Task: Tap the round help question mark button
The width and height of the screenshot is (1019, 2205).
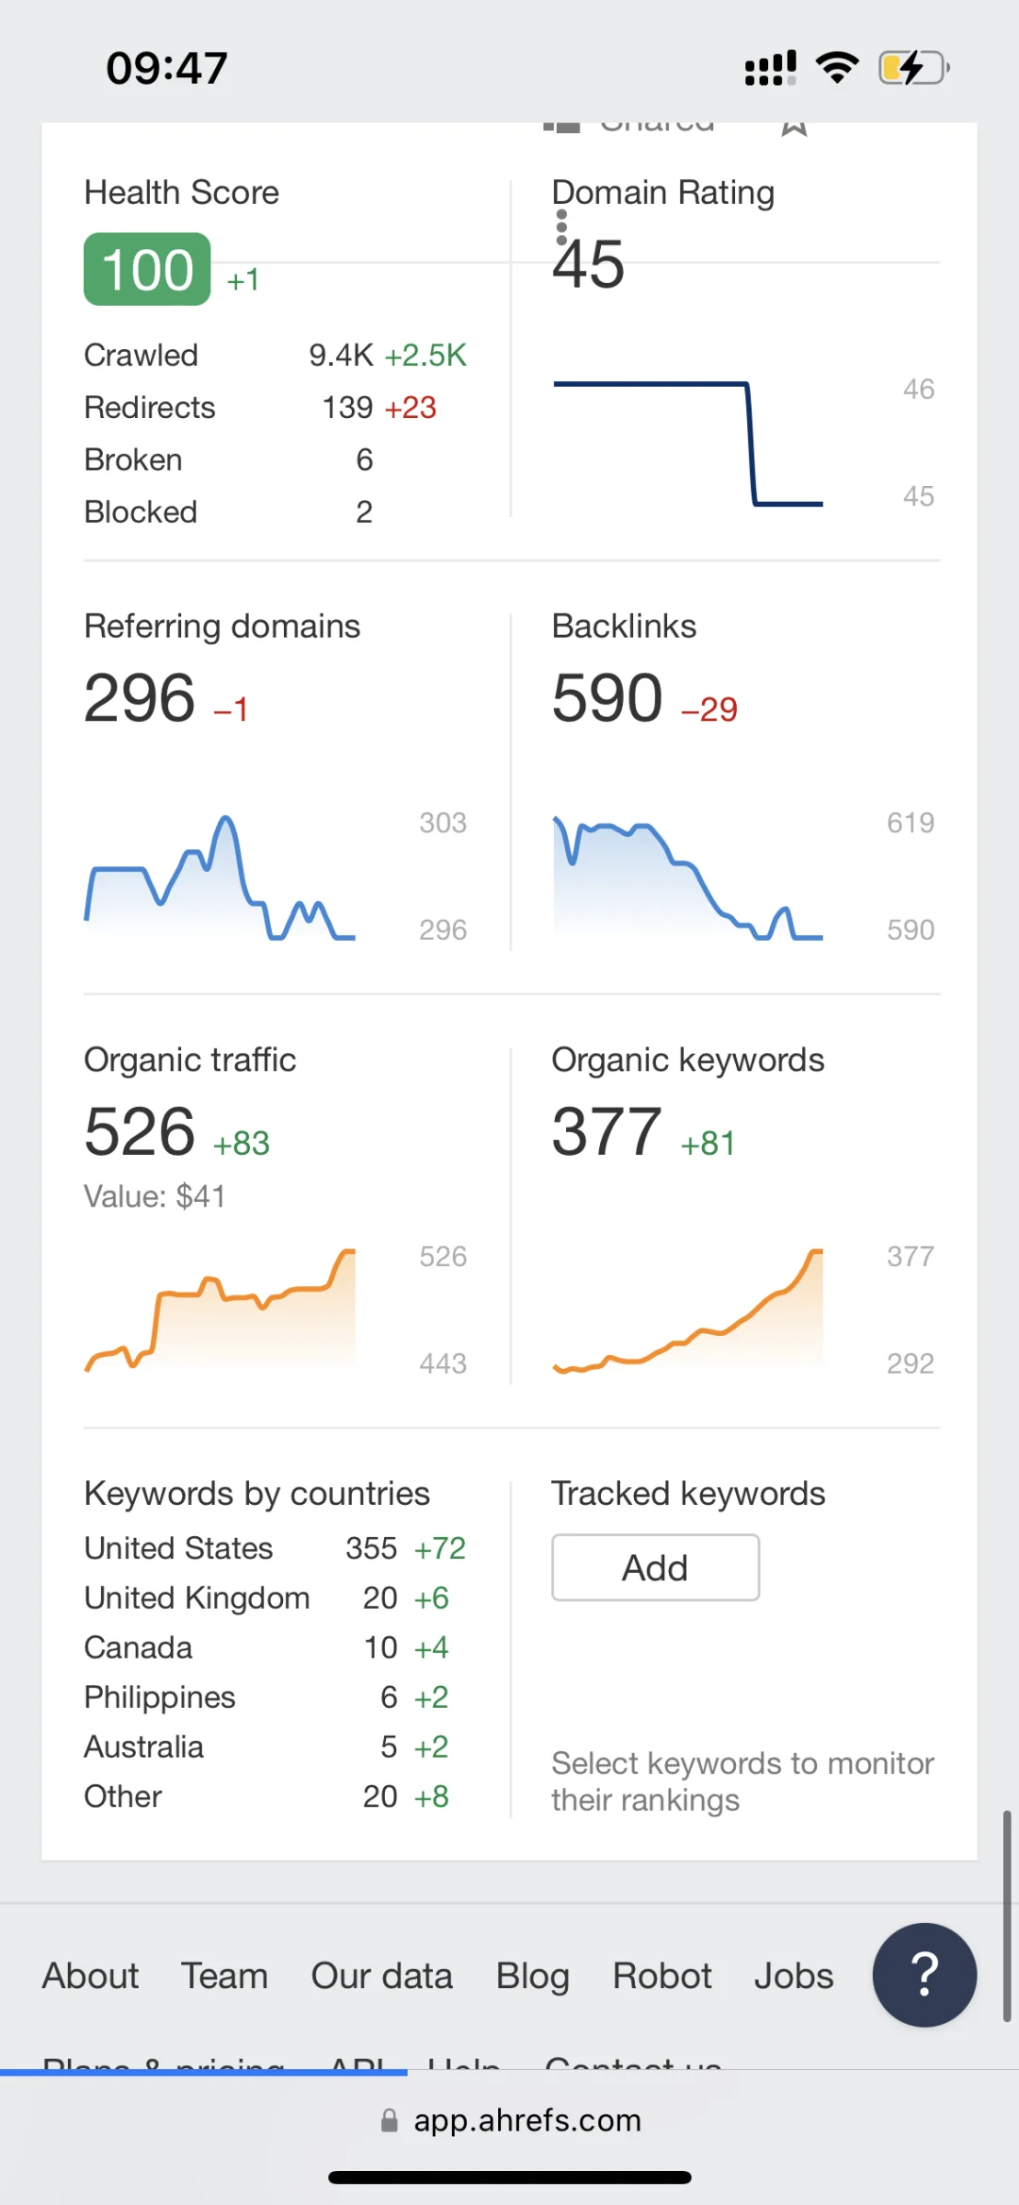Action: coord(925,1975)
